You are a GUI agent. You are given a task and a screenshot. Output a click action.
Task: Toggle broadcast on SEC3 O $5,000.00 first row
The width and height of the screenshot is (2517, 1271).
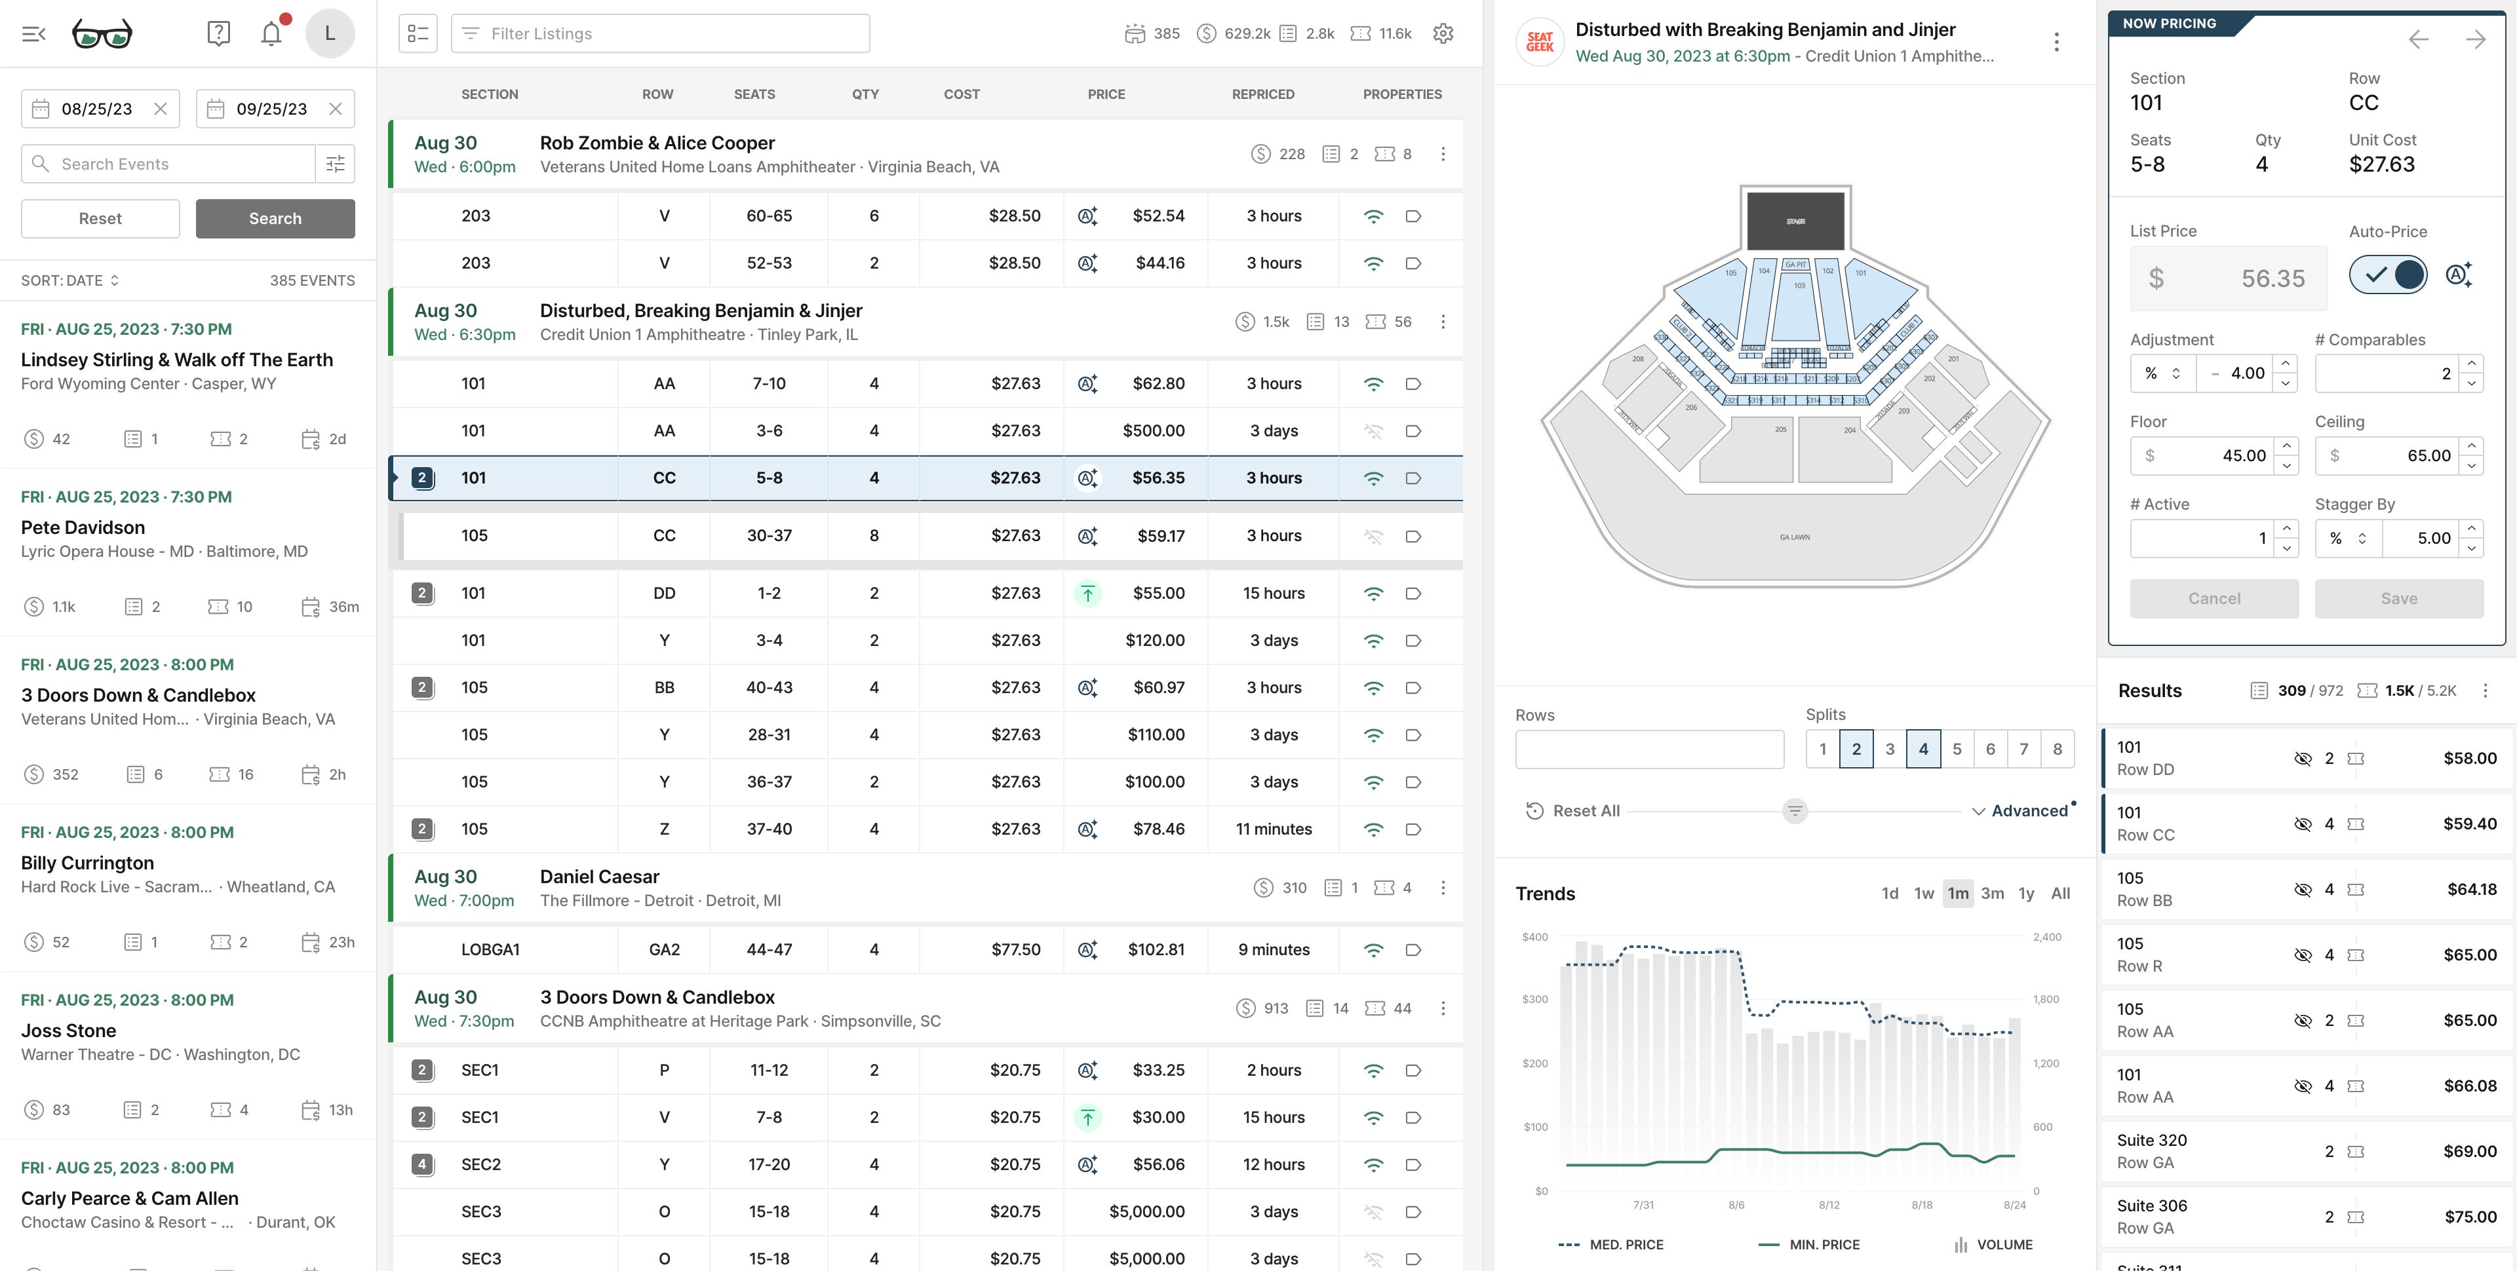[1374, 1213]
